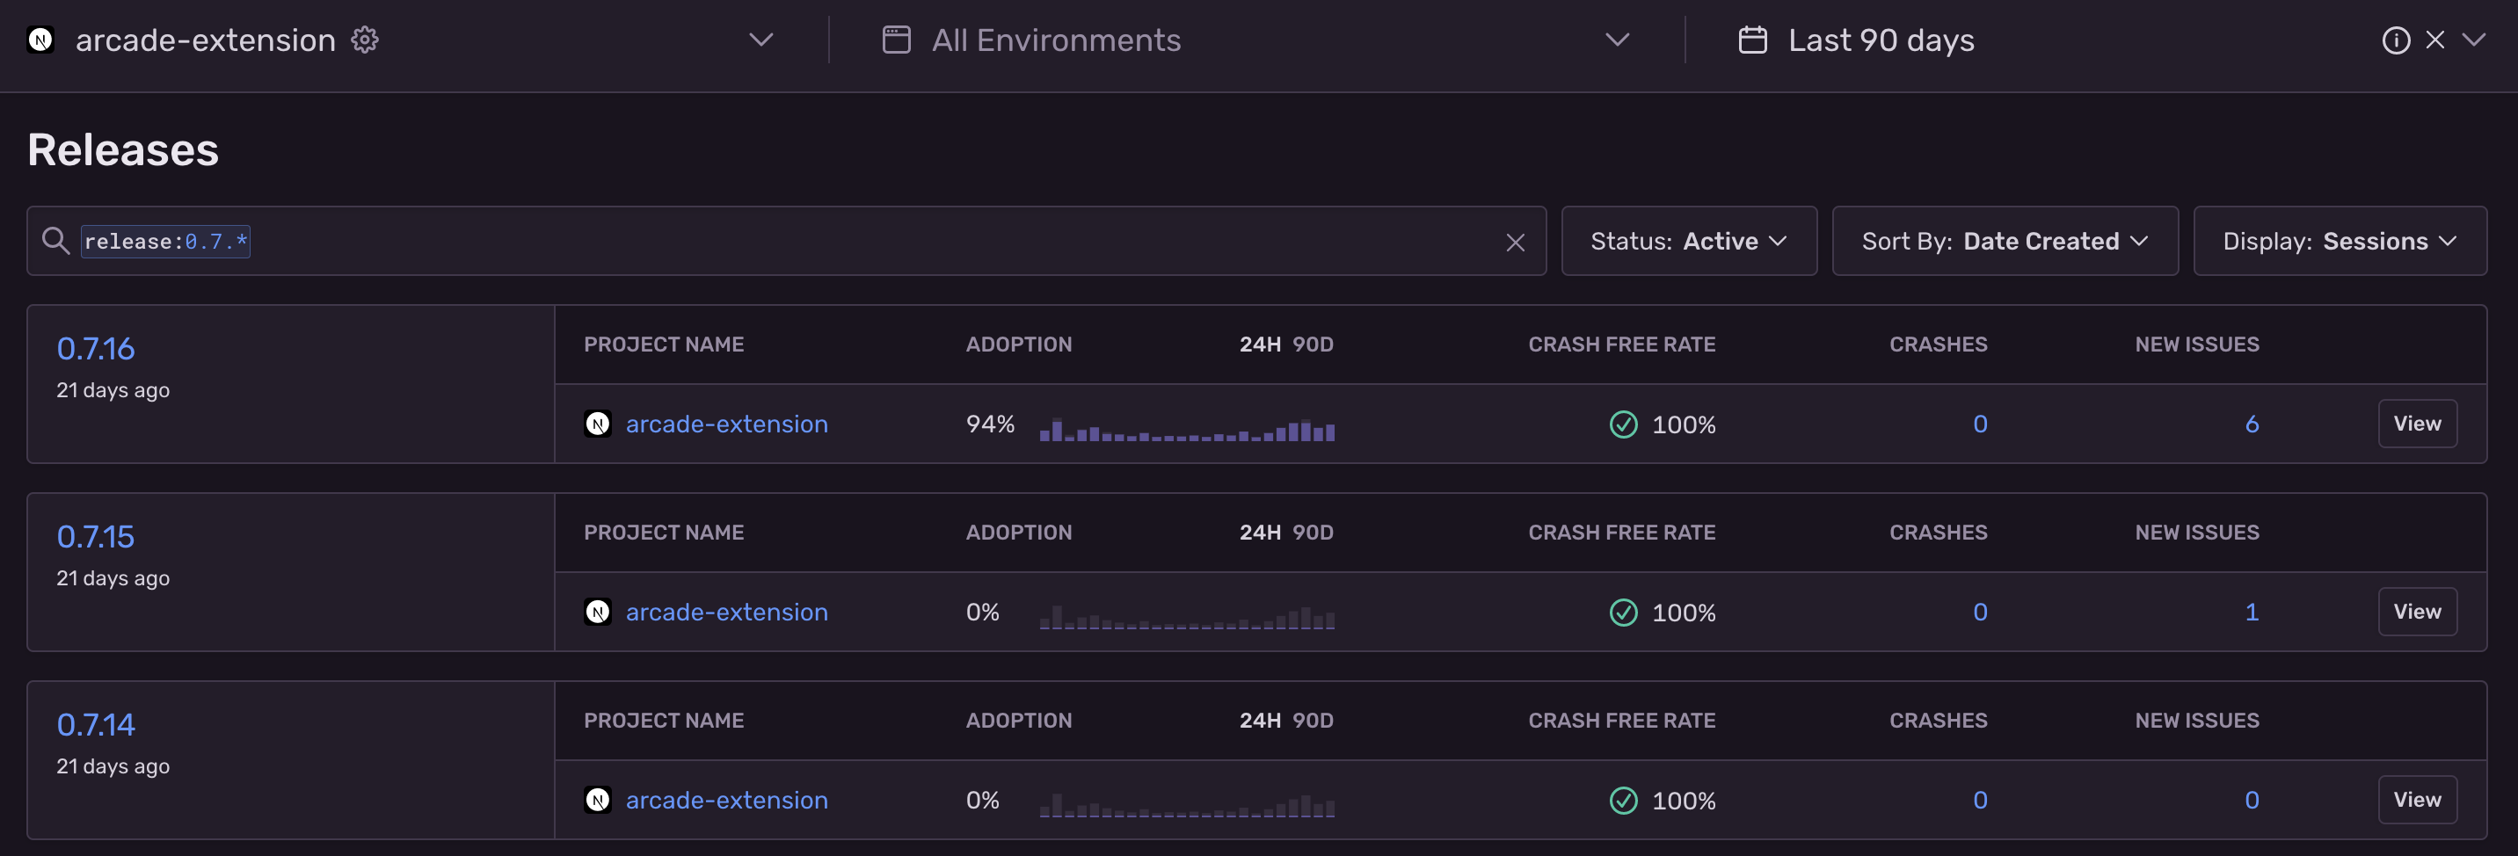Expand the All Environments selector
Screen dimensions: 2518x856
1617,40
